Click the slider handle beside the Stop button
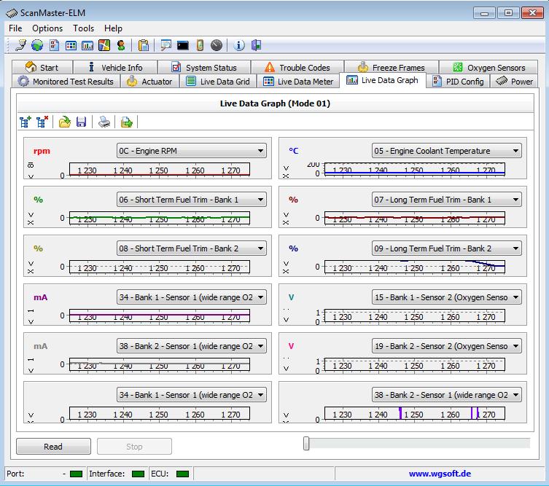549x486 pixels. click(x=307, y=443)
